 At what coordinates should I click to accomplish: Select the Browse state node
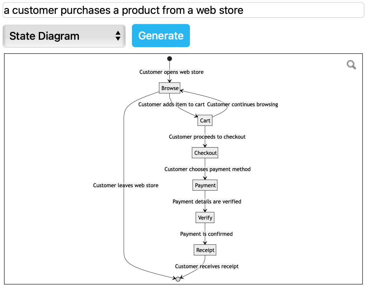[x=169, y=88]
